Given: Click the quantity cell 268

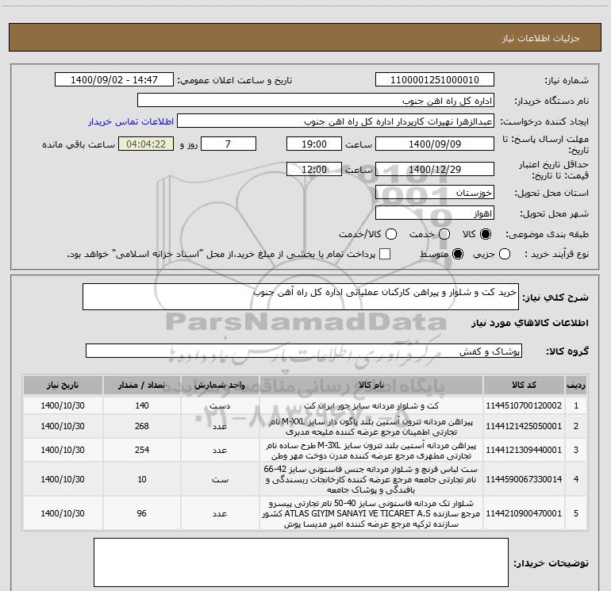Looking at the screenshot, I should 142,426.
